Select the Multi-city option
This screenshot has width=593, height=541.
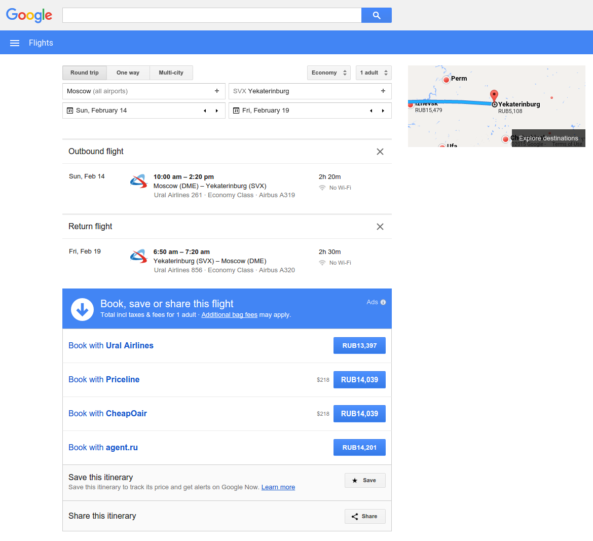tap(171, 73)
